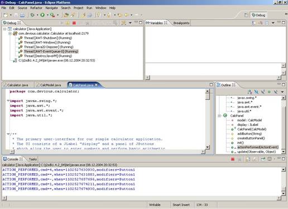Click the Collapse All icon in Variables toolbar
Screen dimensions: 288x209
click(267, 23)
